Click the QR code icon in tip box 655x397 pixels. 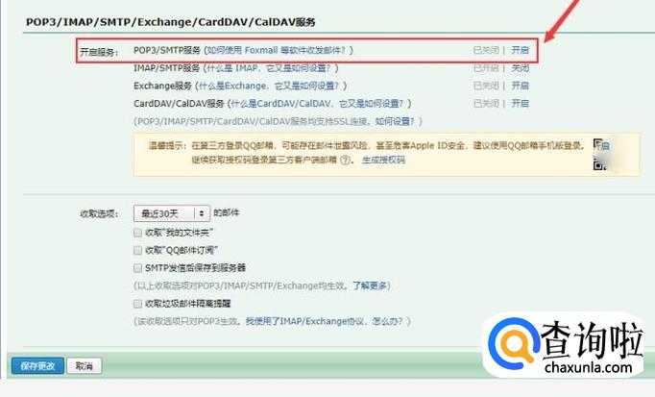(600, 155)
